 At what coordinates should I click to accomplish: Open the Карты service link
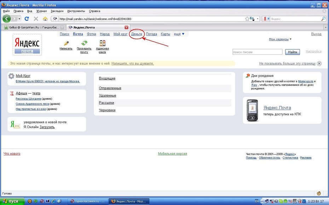point(165,34)
